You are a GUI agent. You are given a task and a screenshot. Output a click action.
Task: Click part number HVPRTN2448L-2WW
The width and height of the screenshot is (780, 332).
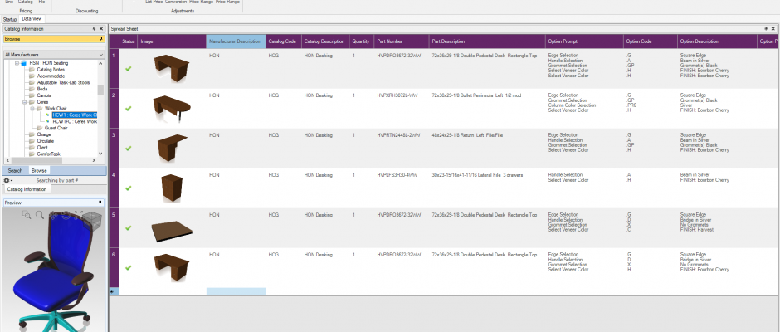point(398,135)
